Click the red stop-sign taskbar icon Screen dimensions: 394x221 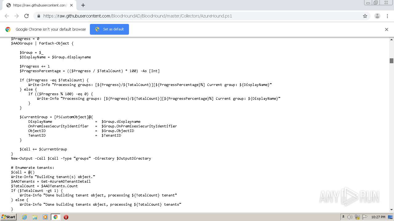66,217
